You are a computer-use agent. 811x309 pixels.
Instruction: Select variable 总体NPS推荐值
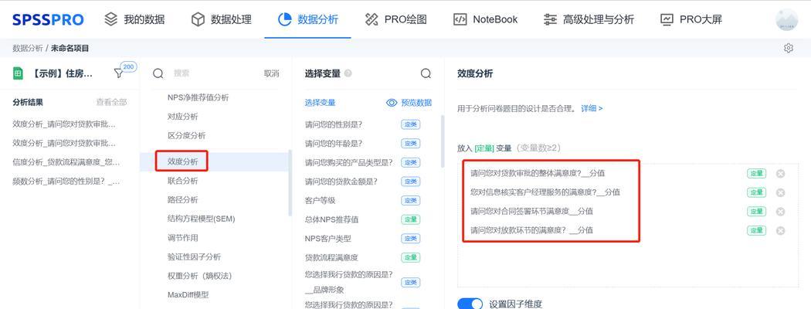click(331, 219)
